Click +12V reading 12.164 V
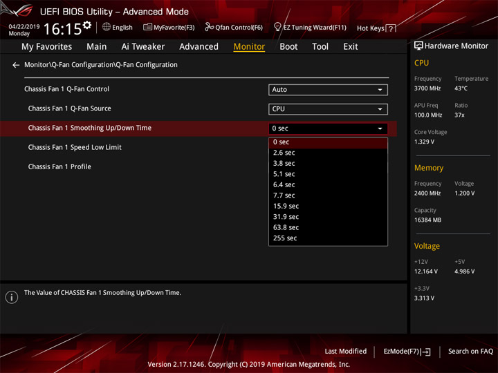 point(425,271)
